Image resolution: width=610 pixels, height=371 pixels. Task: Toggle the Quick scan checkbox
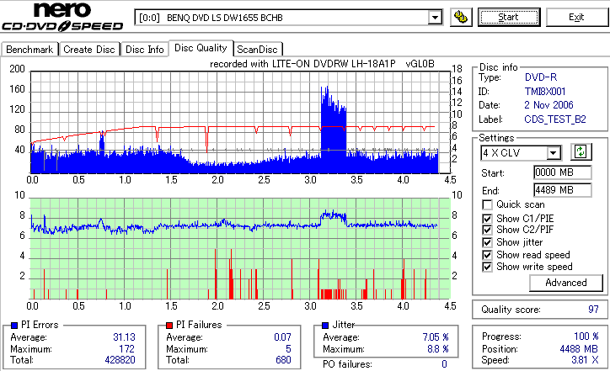click(487, 204)
